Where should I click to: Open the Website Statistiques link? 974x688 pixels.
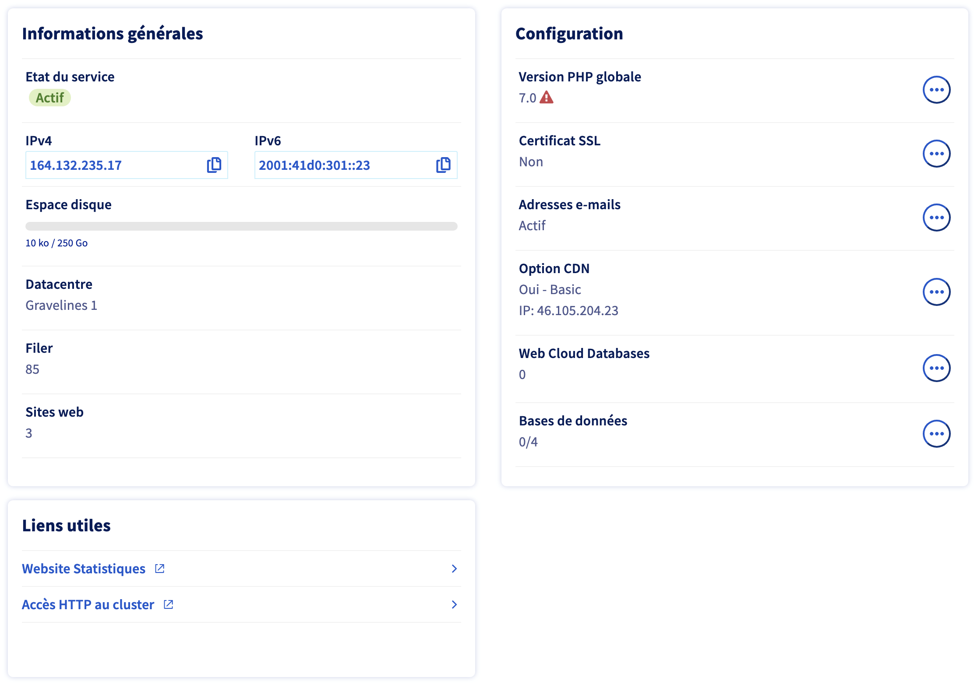point(84,569)
